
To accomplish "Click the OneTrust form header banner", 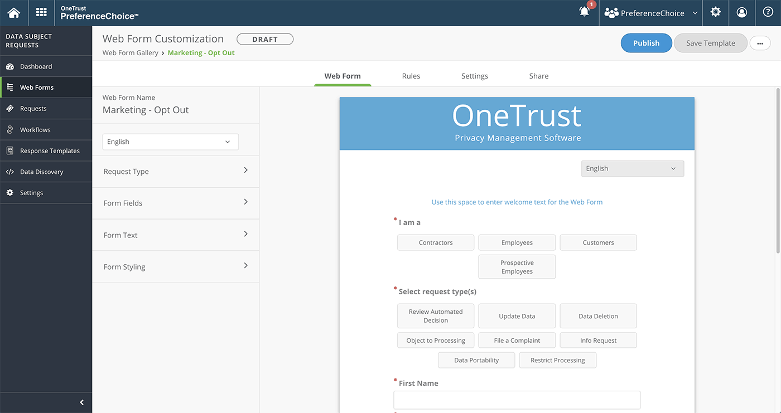I will (x=517, y=124).
